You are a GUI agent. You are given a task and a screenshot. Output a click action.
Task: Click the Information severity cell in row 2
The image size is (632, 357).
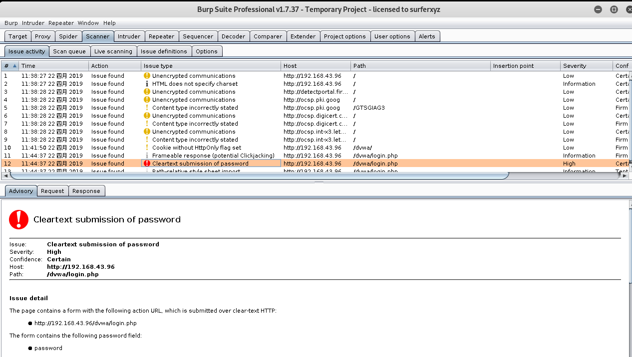[586, 84]
